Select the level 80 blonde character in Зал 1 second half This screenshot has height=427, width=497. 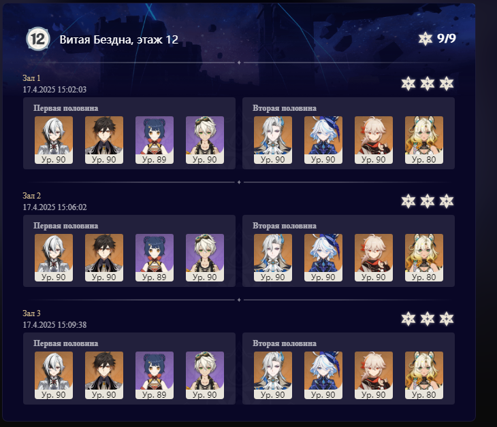pos(424,140)
